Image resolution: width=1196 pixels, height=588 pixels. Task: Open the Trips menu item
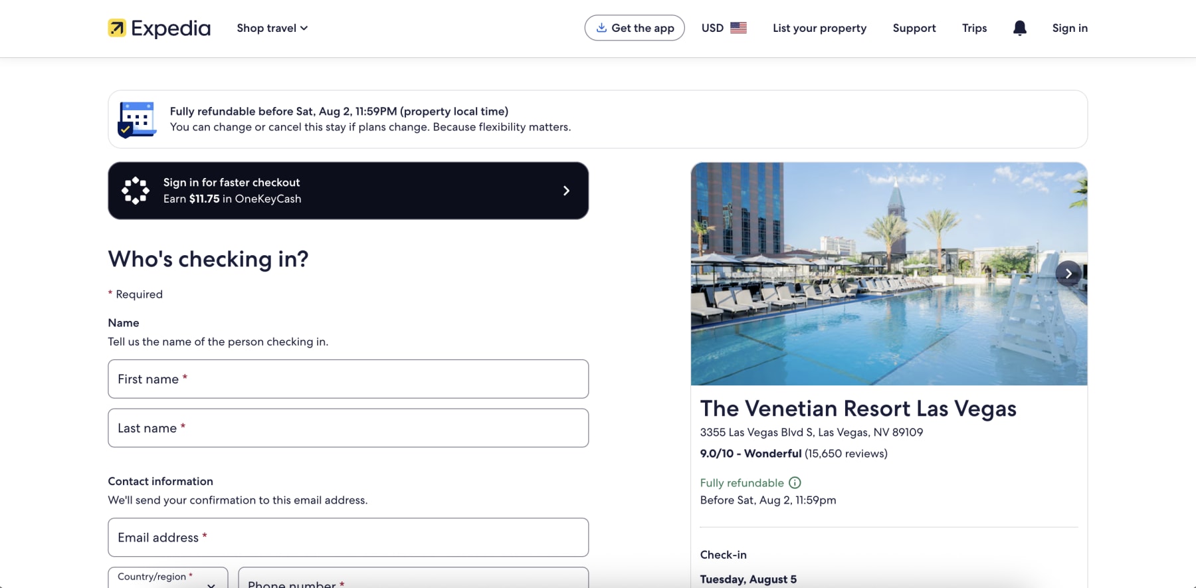(x=974, y=28)
